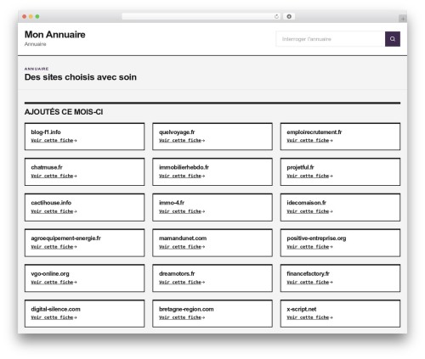425x359 pixels.
Task: Open the immo-4.fr listing
Action: [x=172, y=203]
